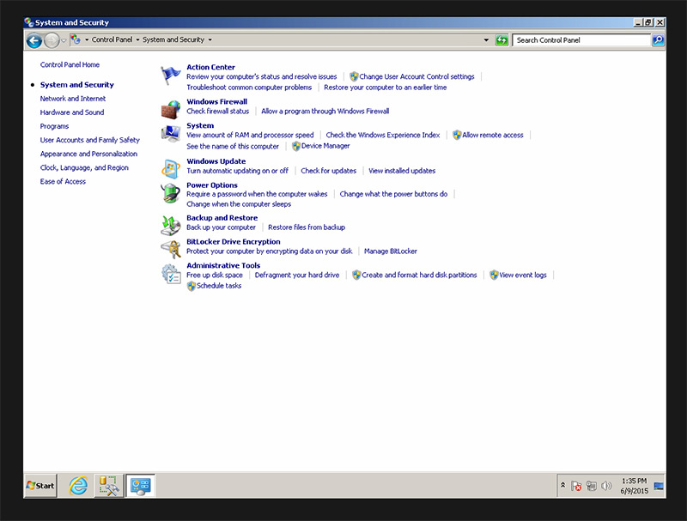Open User Accounts and Family Safety
This screenshot has height=521, width=687.
[90, 140]
